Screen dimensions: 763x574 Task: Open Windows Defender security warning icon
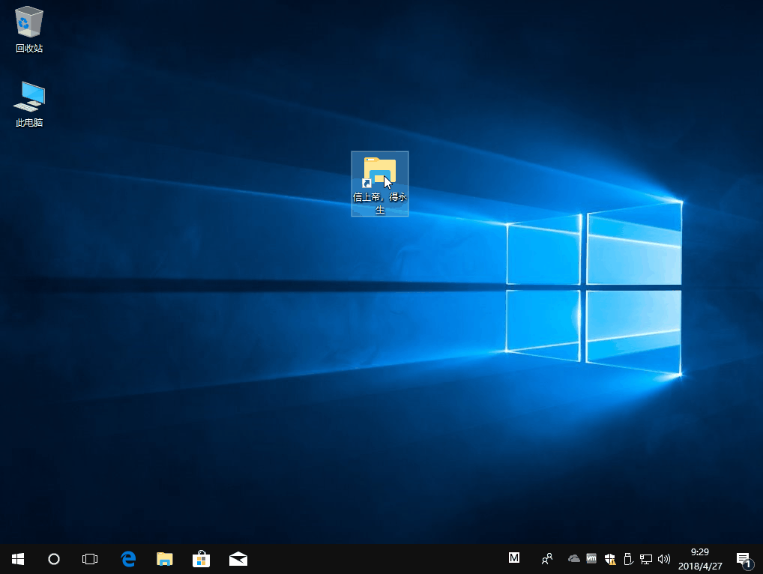click(609, 558)
